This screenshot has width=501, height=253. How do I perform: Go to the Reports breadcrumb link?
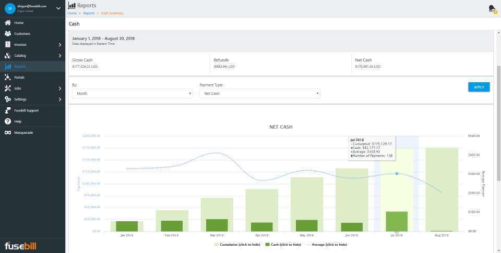pos(89,14)
